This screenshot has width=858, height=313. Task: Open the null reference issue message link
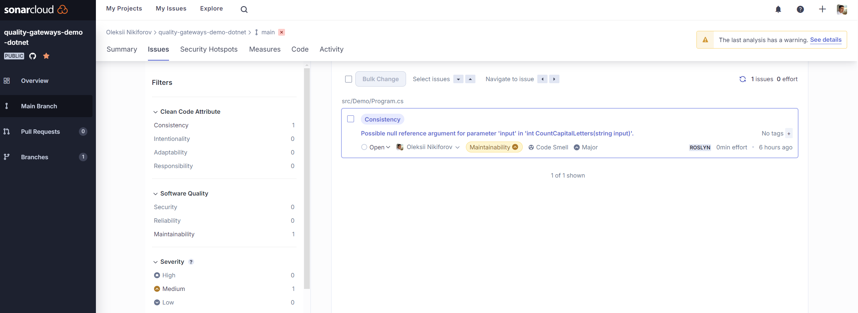(x=497, y=133)
